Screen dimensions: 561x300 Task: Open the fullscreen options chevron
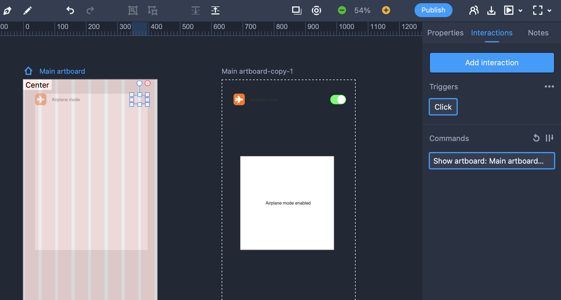(x=550, y=11)
